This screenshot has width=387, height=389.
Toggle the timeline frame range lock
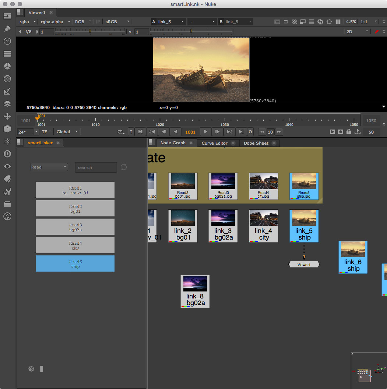(348, 132)
